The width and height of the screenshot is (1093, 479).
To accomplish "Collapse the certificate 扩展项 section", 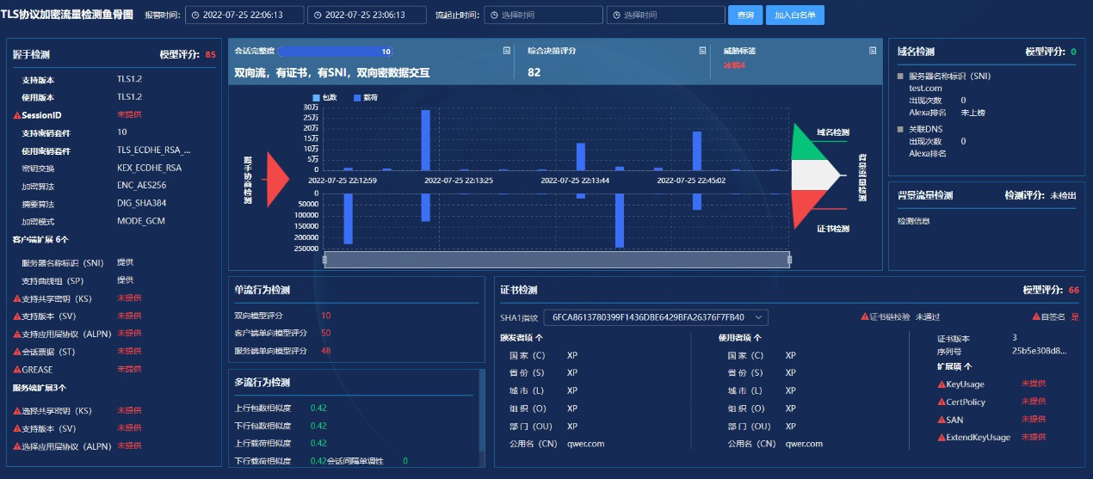I will pyautogui.click(x=969, y=366).
